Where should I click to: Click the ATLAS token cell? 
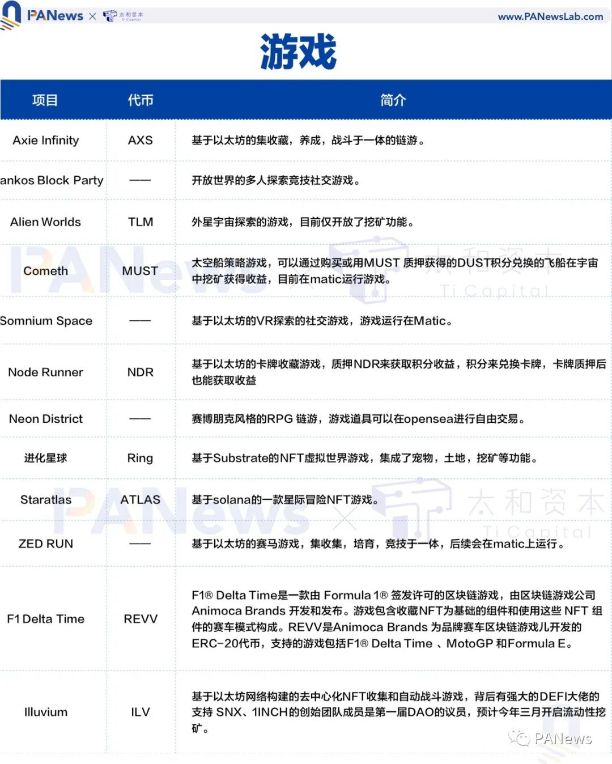point(140,499)
